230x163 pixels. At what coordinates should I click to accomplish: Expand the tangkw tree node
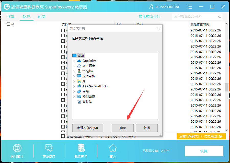click(74, 71)
